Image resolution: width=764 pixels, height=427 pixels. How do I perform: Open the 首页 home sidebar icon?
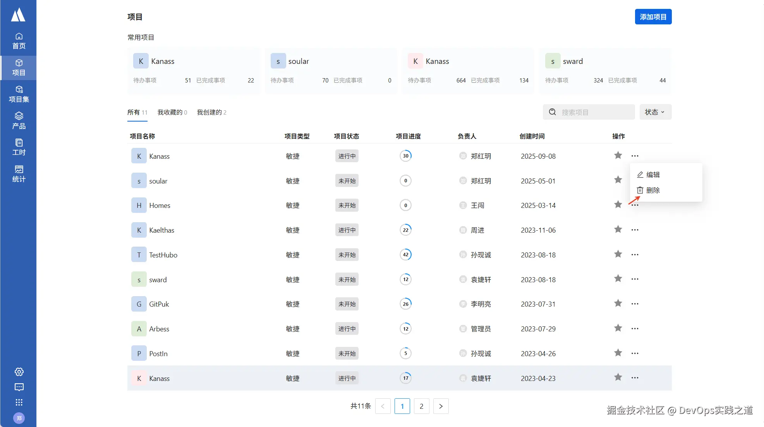pos(19,41)
